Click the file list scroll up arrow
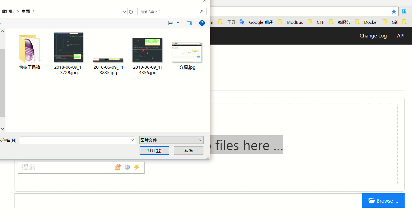The image size is (412, 219). [x=2, y=31]
